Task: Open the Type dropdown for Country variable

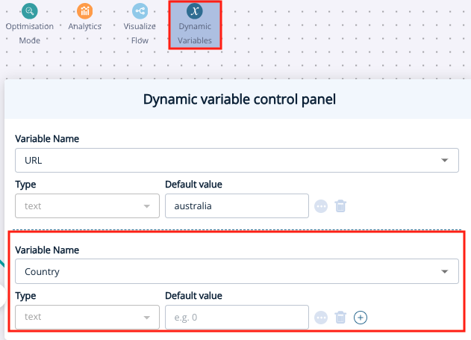Action: [x=87, y=317]
